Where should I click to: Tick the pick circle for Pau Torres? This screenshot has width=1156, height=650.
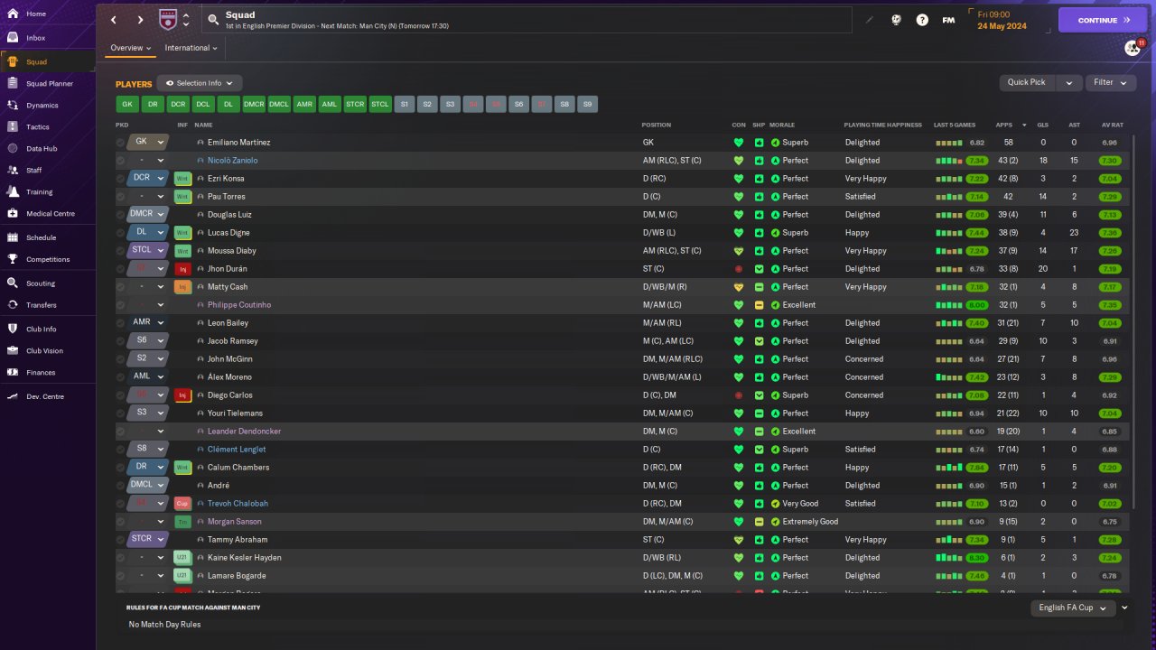coord(120,197)
